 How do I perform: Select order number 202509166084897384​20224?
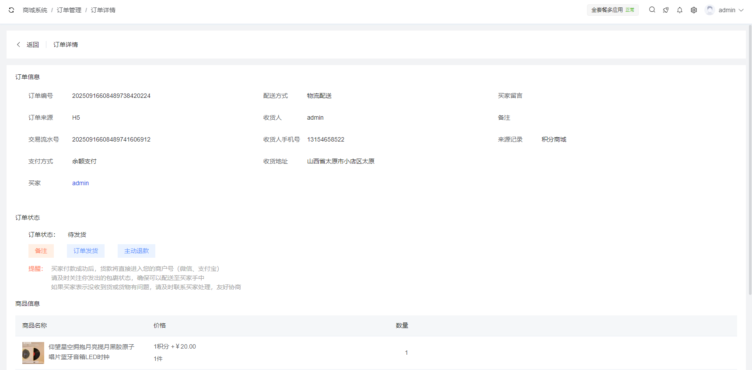click(x=111, y=96)
